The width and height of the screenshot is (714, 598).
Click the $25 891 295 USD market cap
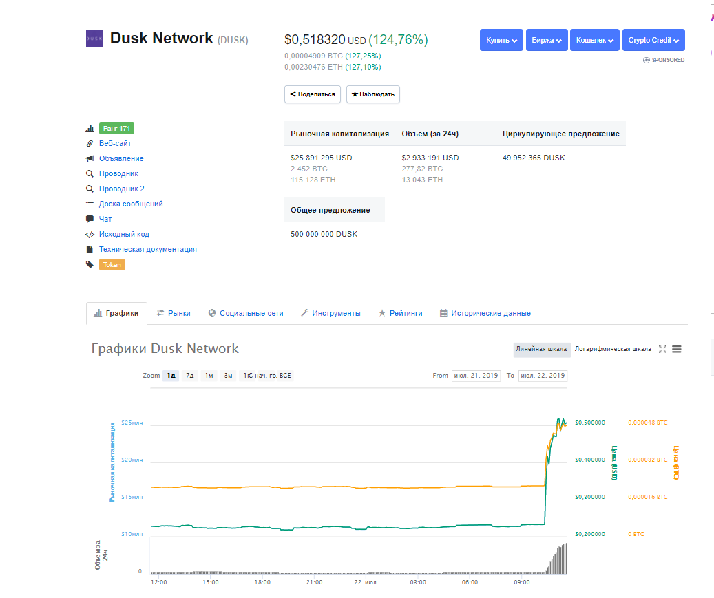click(x=322, y=158)
